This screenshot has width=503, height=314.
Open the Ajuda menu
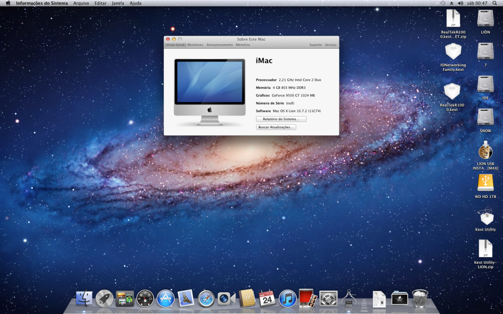coord(135,3)
